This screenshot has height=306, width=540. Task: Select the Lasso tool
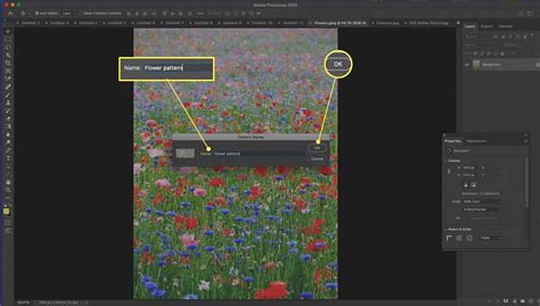(8, 47)
